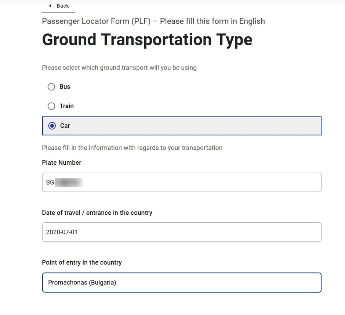Focus the Plate Number input field
The width and height of the screenshot is (345, 315).
coord(202,182)
